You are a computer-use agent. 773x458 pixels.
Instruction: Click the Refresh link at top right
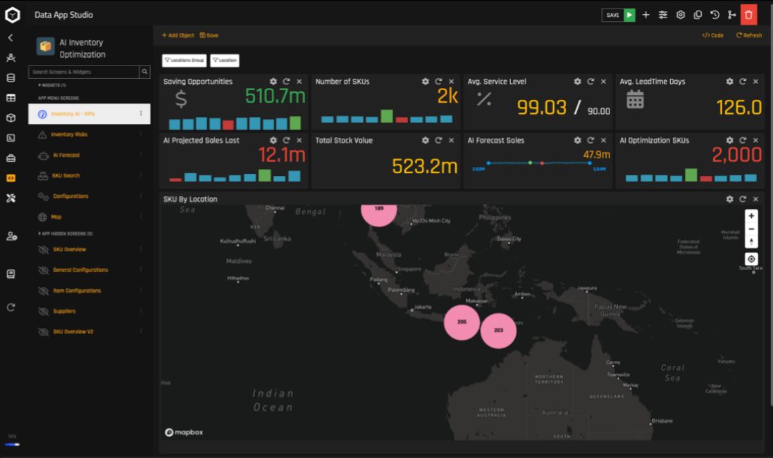point(749,35)
